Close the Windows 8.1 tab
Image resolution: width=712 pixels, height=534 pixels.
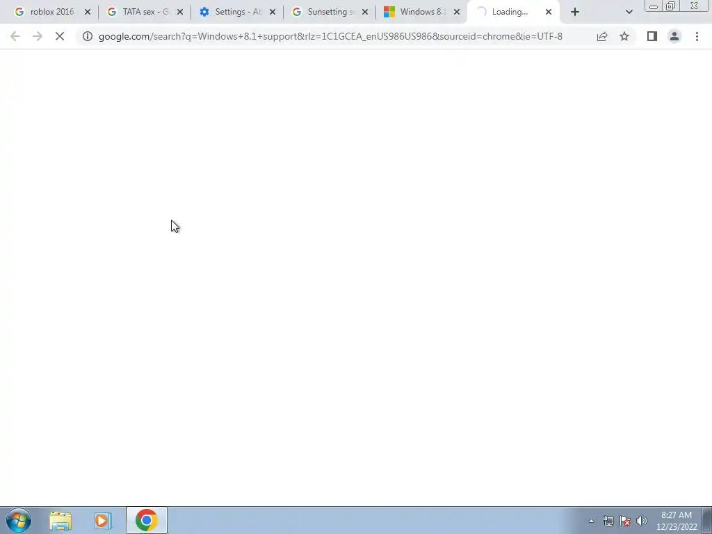(x=457, y=13)
